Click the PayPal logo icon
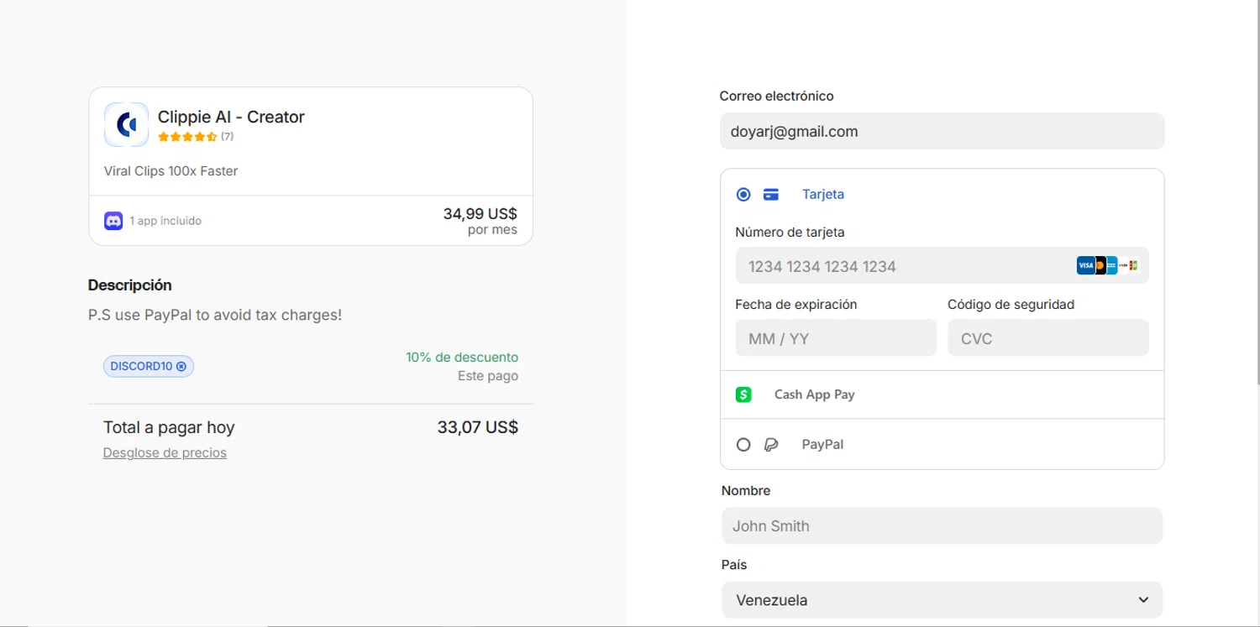The image size is (1260, 627). [x=771, y=445]
